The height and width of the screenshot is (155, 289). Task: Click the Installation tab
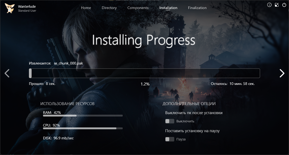168,8
